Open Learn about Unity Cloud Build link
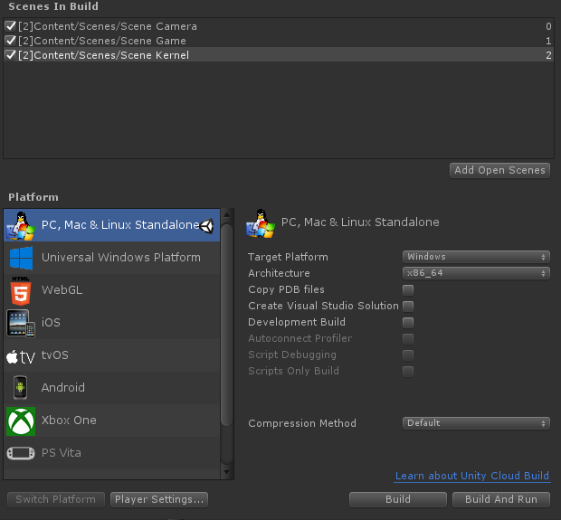This screenshot has height=520, width=561. click(x=472, y=476)
